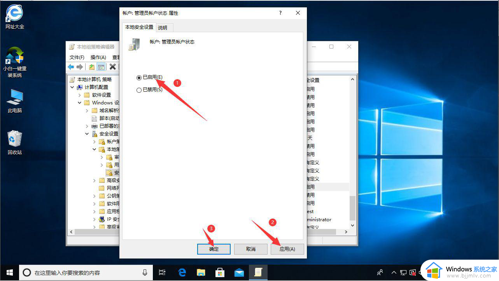Click the scroll-down arrow in policy list
The width and height of the screenshot is (499, 281).
(x=353, y=225)
